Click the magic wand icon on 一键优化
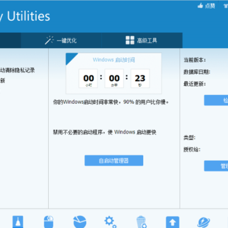The width and height of the screenshot is (228, 228). tap(49, 40)
